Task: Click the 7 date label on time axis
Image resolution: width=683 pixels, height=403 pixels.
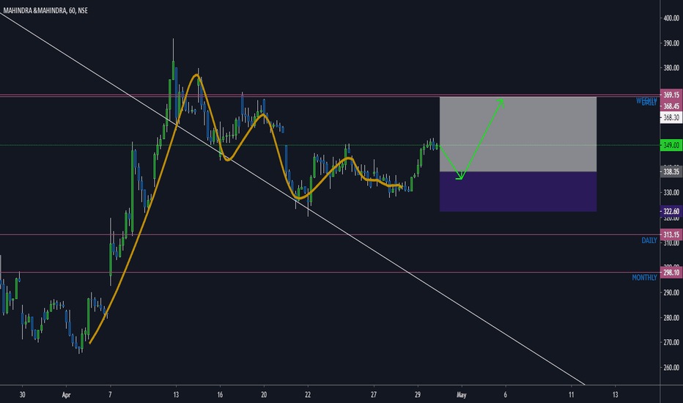Action: [x=110, y=395]
